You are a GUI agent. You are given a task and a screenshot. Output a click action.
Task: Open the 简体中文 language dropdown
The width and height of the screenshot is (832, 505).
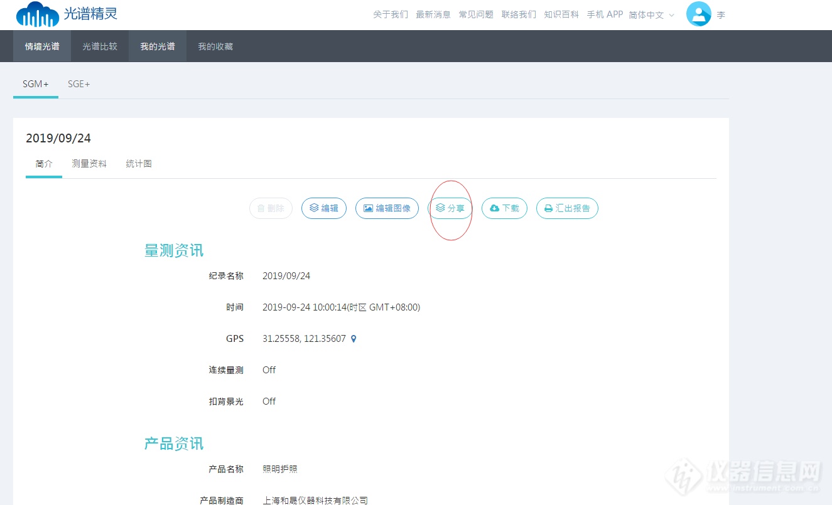(x=652, y=14)
